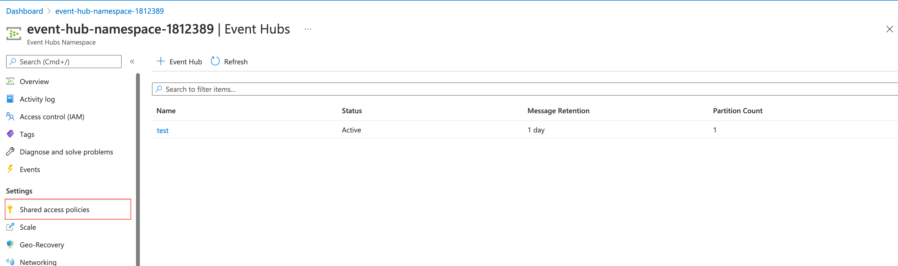Click the filter search magnifier icon
This screenshot has width=898, height=266.
click(159, 89)
